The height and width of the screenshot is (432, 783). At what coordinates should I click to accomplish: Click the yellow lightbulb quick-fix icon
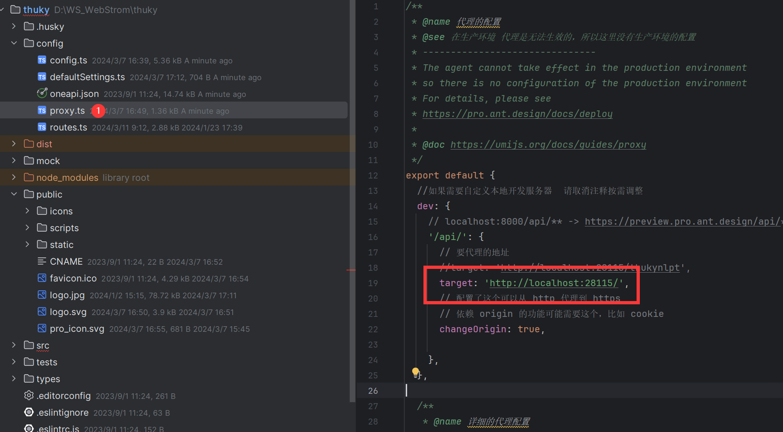(416, 372)
